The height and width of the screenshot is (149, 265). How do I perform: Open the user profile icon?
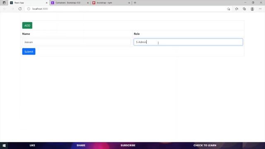coord(252,9)
